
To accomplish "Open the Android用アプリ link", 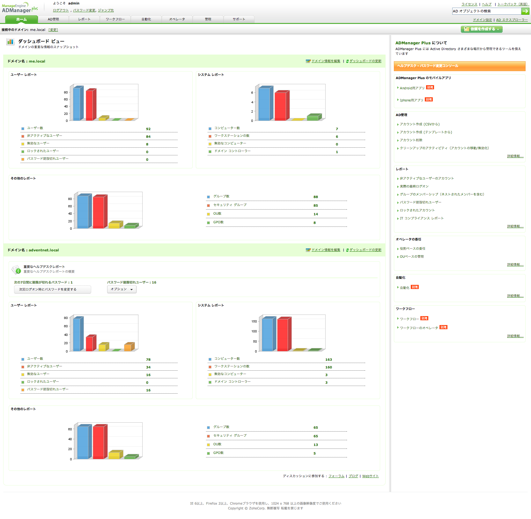I will tap(412, 88).
